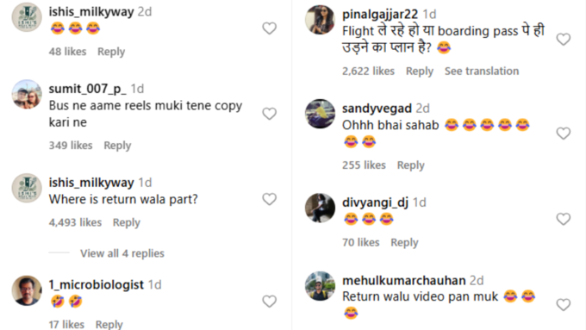Like ishis_milkyway's laughing emoji comment
The height and width of the screenshot is (330, 586).
pyautogui.click(x=269, y=28)
